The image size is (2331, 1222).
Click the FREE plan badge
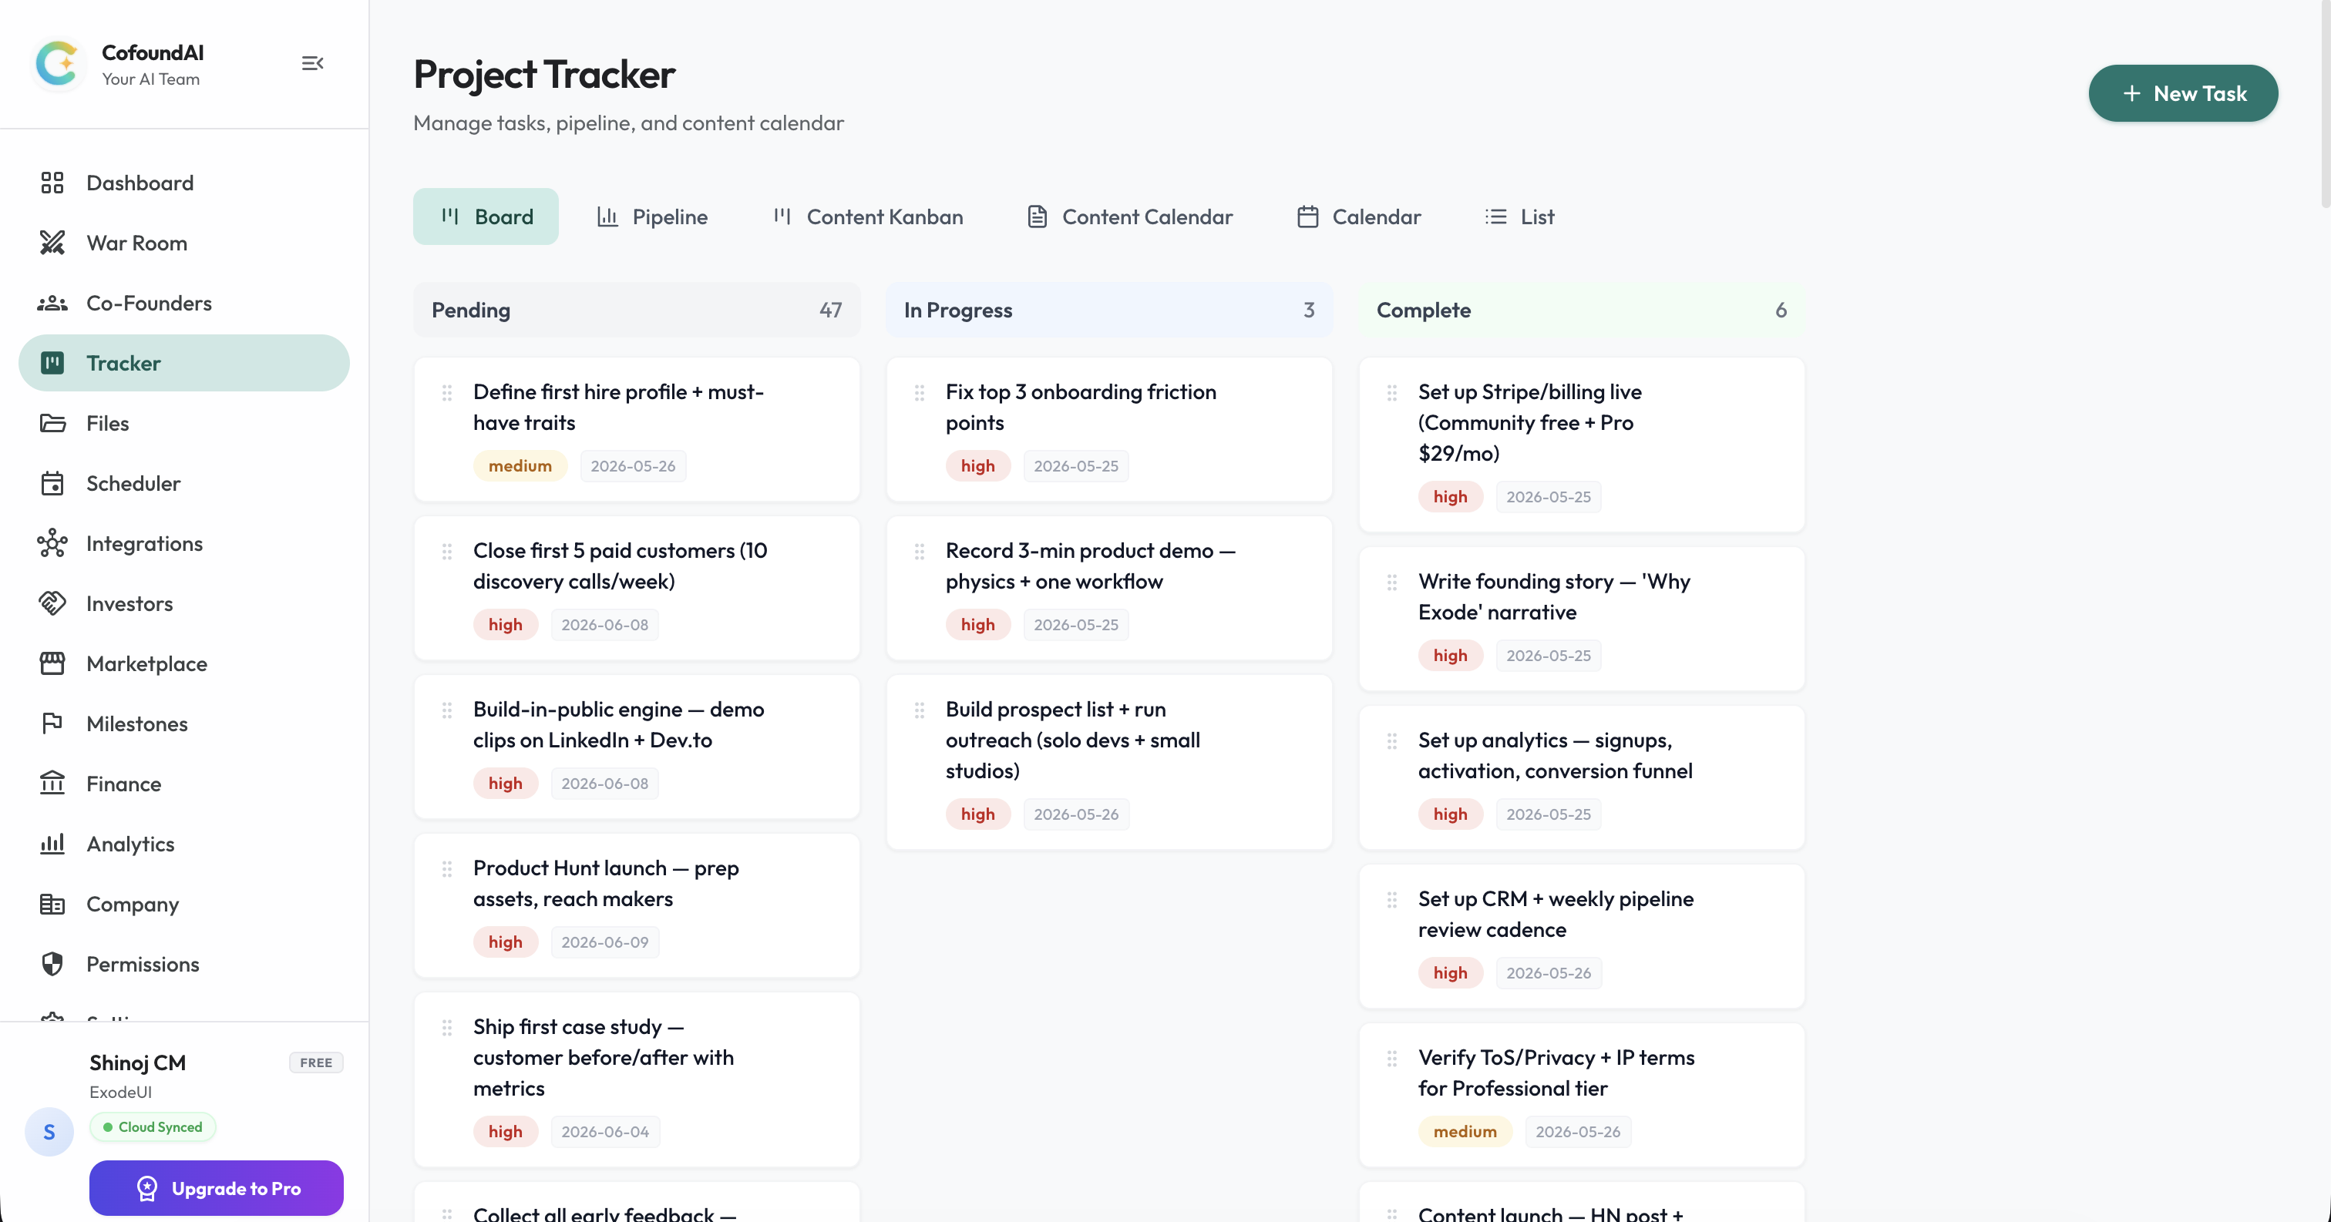point(316,1062)
